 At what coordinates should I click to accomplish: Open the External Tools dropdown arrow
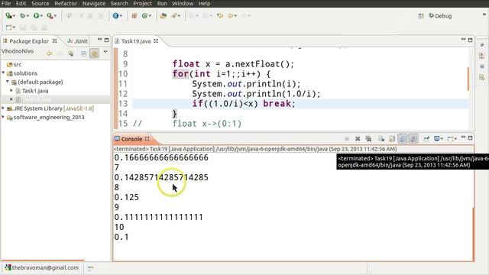pos(56,16)
